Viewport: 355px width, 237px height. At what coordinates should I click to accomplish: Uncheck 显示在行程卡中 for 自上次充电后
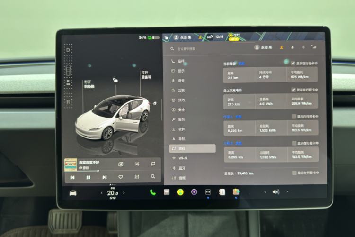[293, 90]
